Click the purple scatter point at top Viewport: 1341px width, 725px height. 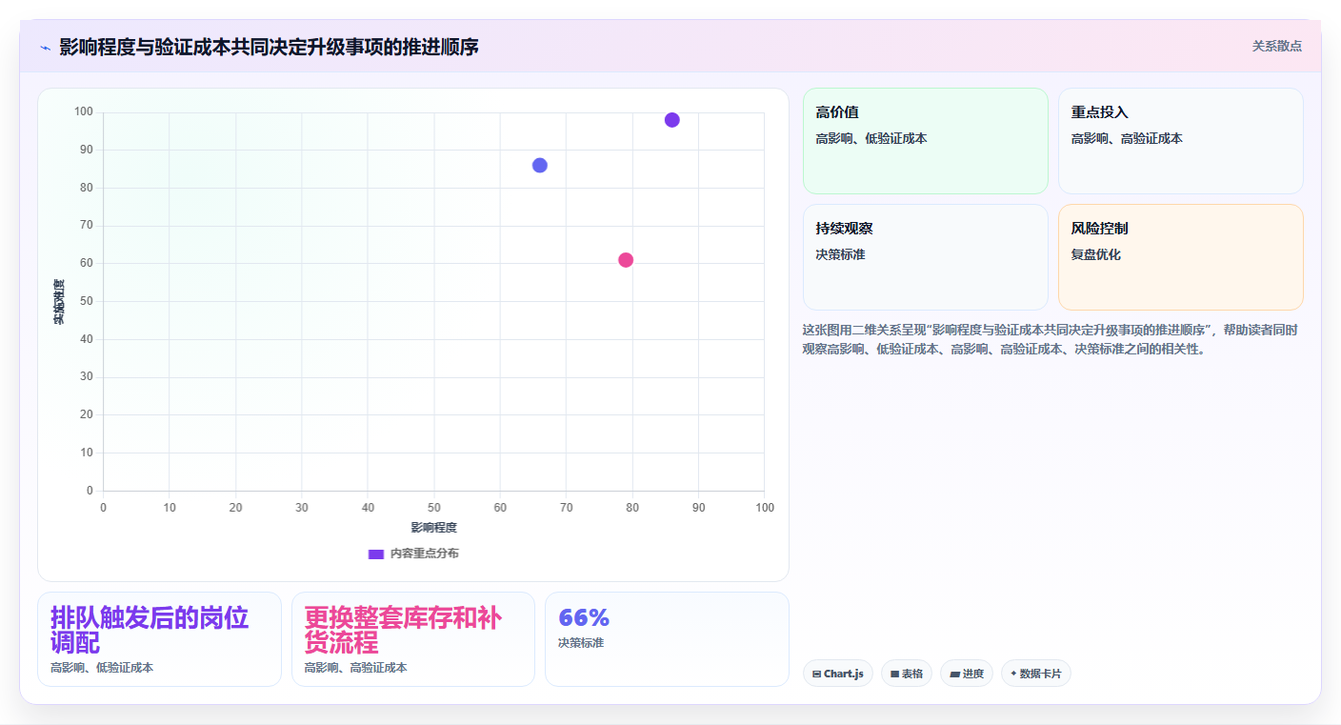[x=672, y=120]
